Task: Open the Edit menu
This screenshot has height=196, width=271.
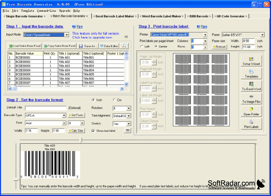Action: pos(15,11)
